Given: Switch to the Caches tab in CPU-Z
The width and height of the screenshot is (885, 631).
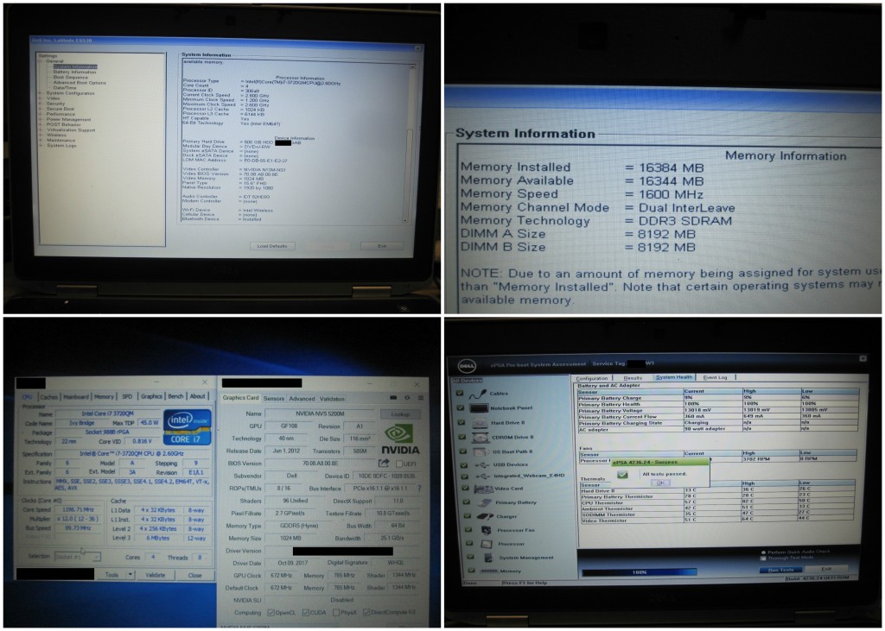Looking at the screenshot, I should 49,397.
